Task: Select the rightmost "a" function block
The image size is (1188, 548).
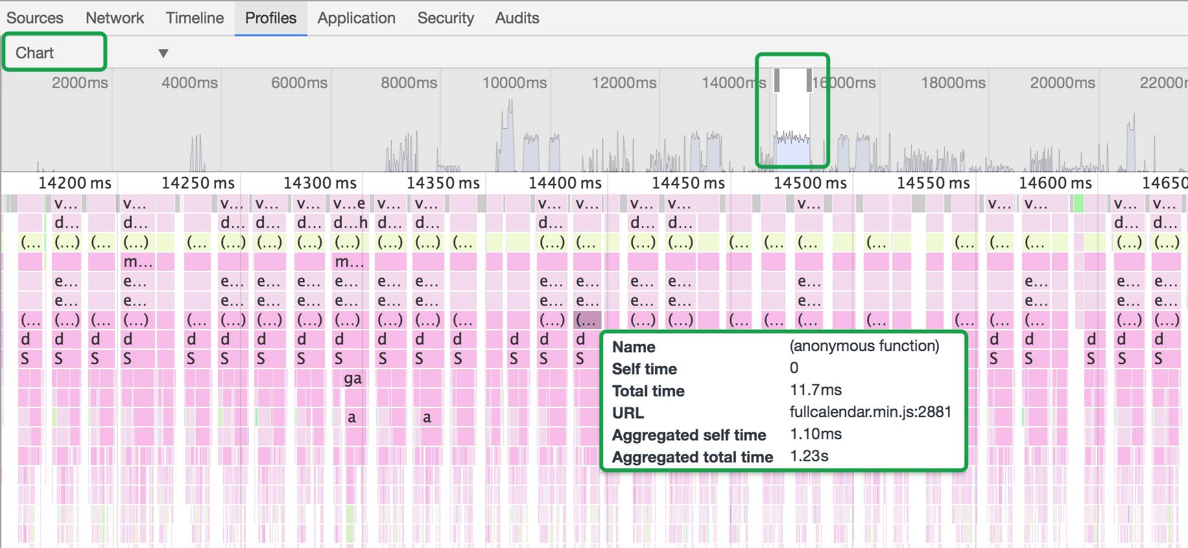Action: coord(427,417)
